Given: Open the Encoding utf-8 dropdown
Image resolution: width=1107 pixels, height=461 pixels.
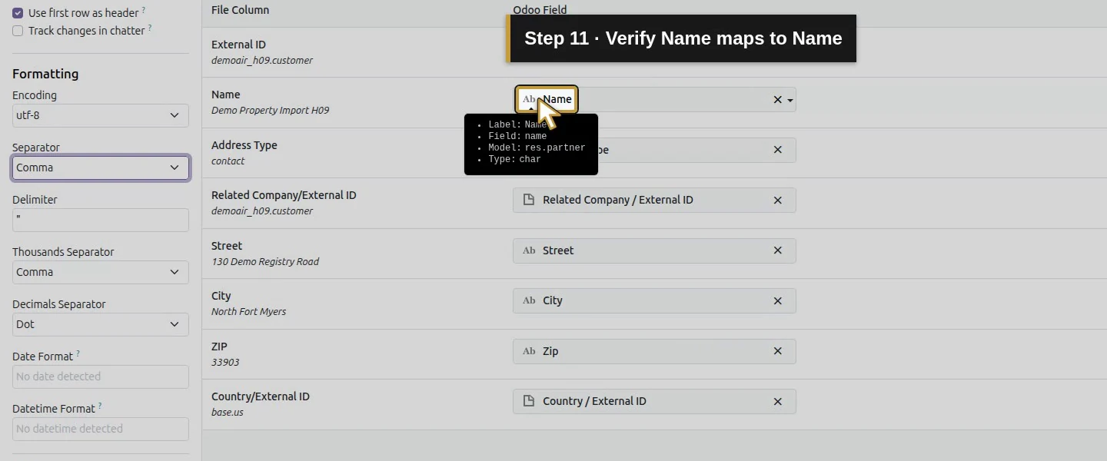Looking at the screenshot, I should [x=101, y=115].
